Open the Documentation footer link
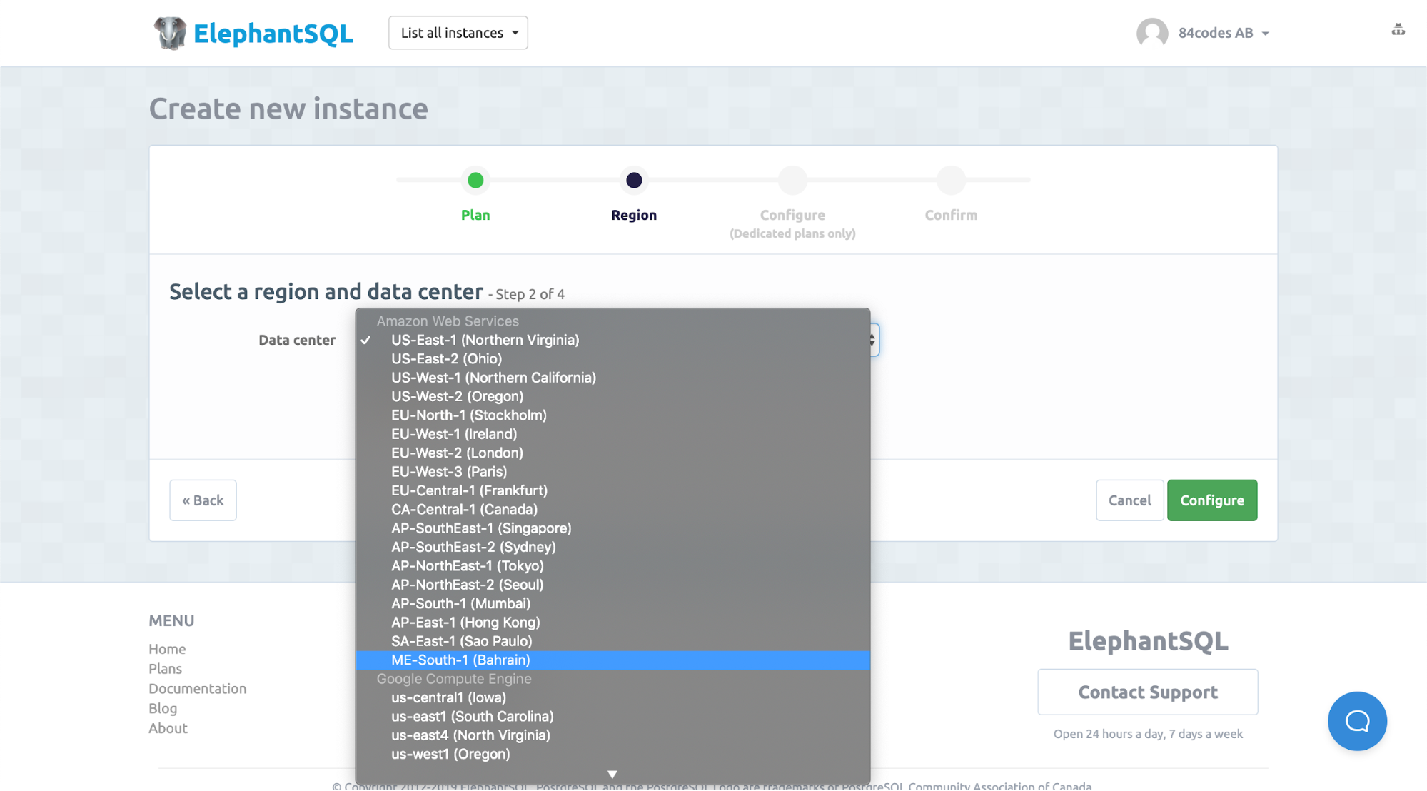 197,689
